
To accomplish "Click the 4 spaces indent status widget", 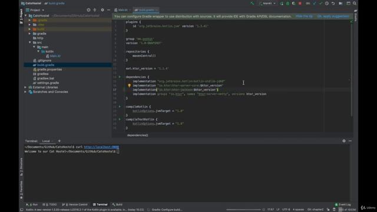I will (x=299, y=210).
